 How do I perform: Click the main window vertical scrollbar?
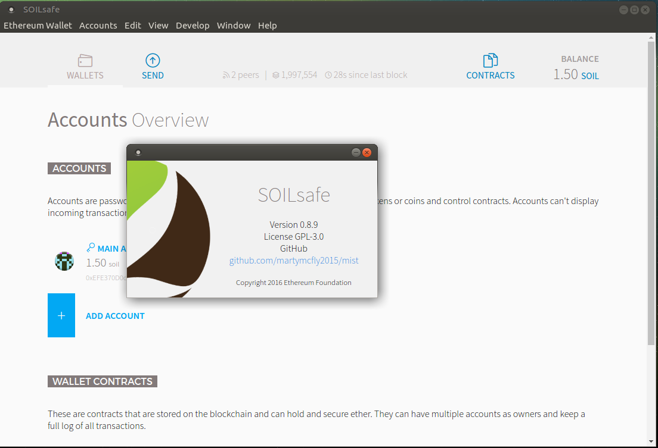click(x=651, y=193)
